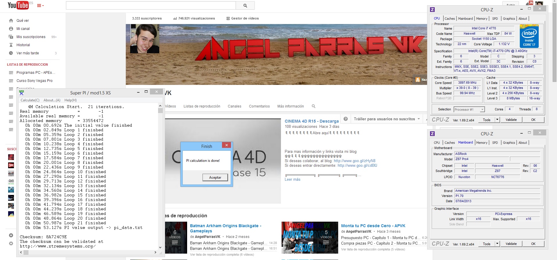The image size is (557, 260).
Task: Switch to the Memory tab in upper CPU-Z
Action: point(482,19)
